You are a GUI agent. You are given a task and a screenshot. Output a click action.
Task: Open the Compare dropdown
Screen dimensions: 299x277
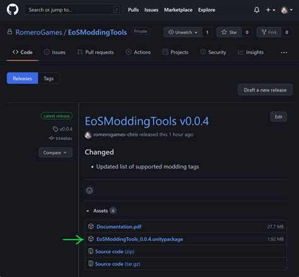[56, 152]
